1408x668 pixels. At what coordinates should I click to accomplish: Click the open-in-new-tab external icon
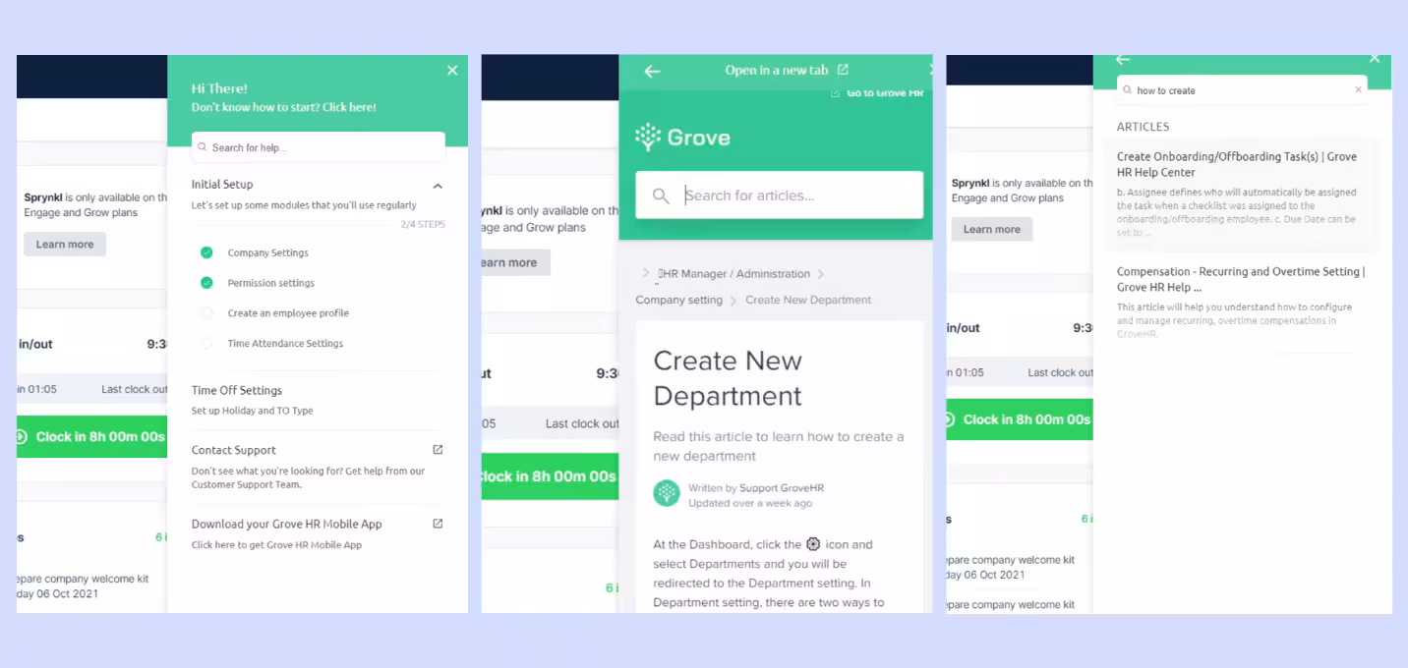(x=843, y=70)
